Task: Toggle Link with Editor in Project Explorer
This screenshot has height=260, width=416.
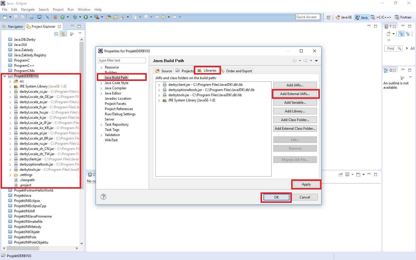Action: 63,34
